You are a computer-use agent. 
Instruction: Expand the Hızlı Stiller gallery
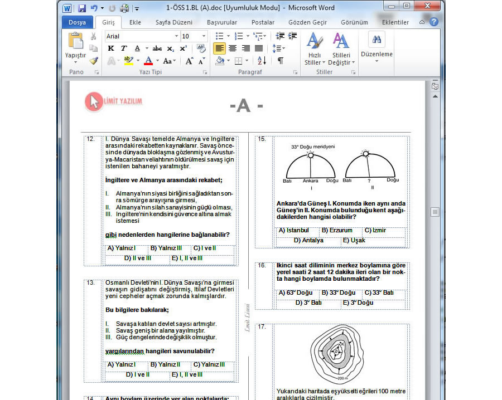pyautogui.click(x=315, y=49)
